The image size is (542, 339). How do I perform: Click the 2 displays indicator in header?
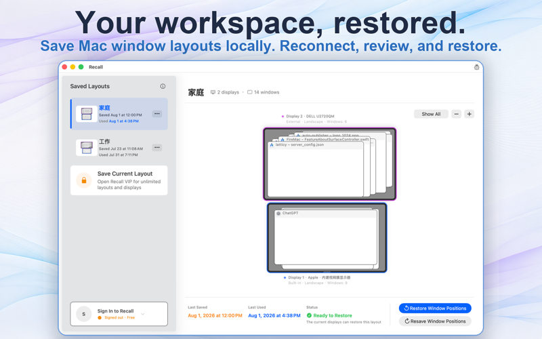pos(225,92)
